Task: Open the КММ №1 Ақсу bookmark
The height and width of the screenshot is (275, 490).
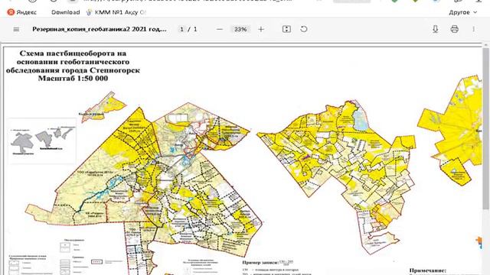Action: tap(116, 12)
